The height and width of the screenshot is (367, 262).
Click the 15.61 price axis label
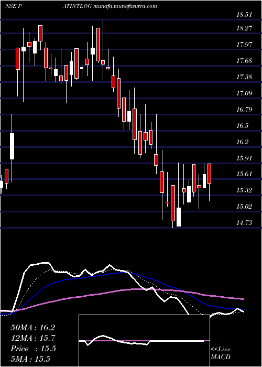click(245, 174)
